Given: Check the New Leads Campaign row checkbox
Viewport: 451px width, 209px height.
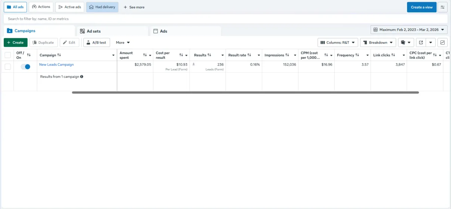Looking at the screenshot, I should (x=8, y=67).
